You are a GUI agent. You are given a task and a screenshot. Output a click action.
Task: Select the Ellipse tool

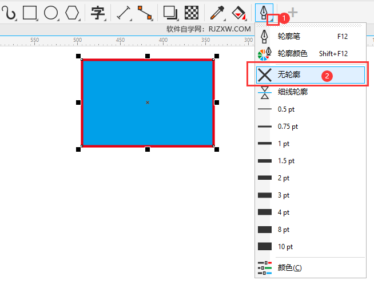coord(51,13)
